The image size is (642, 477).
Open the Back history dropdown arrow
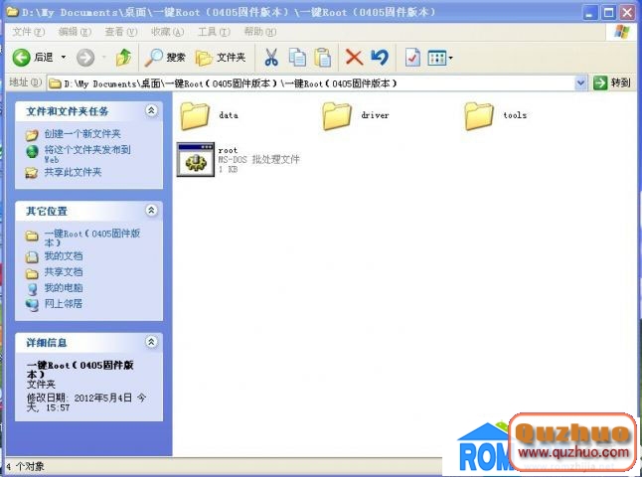[x=64, y=58]
